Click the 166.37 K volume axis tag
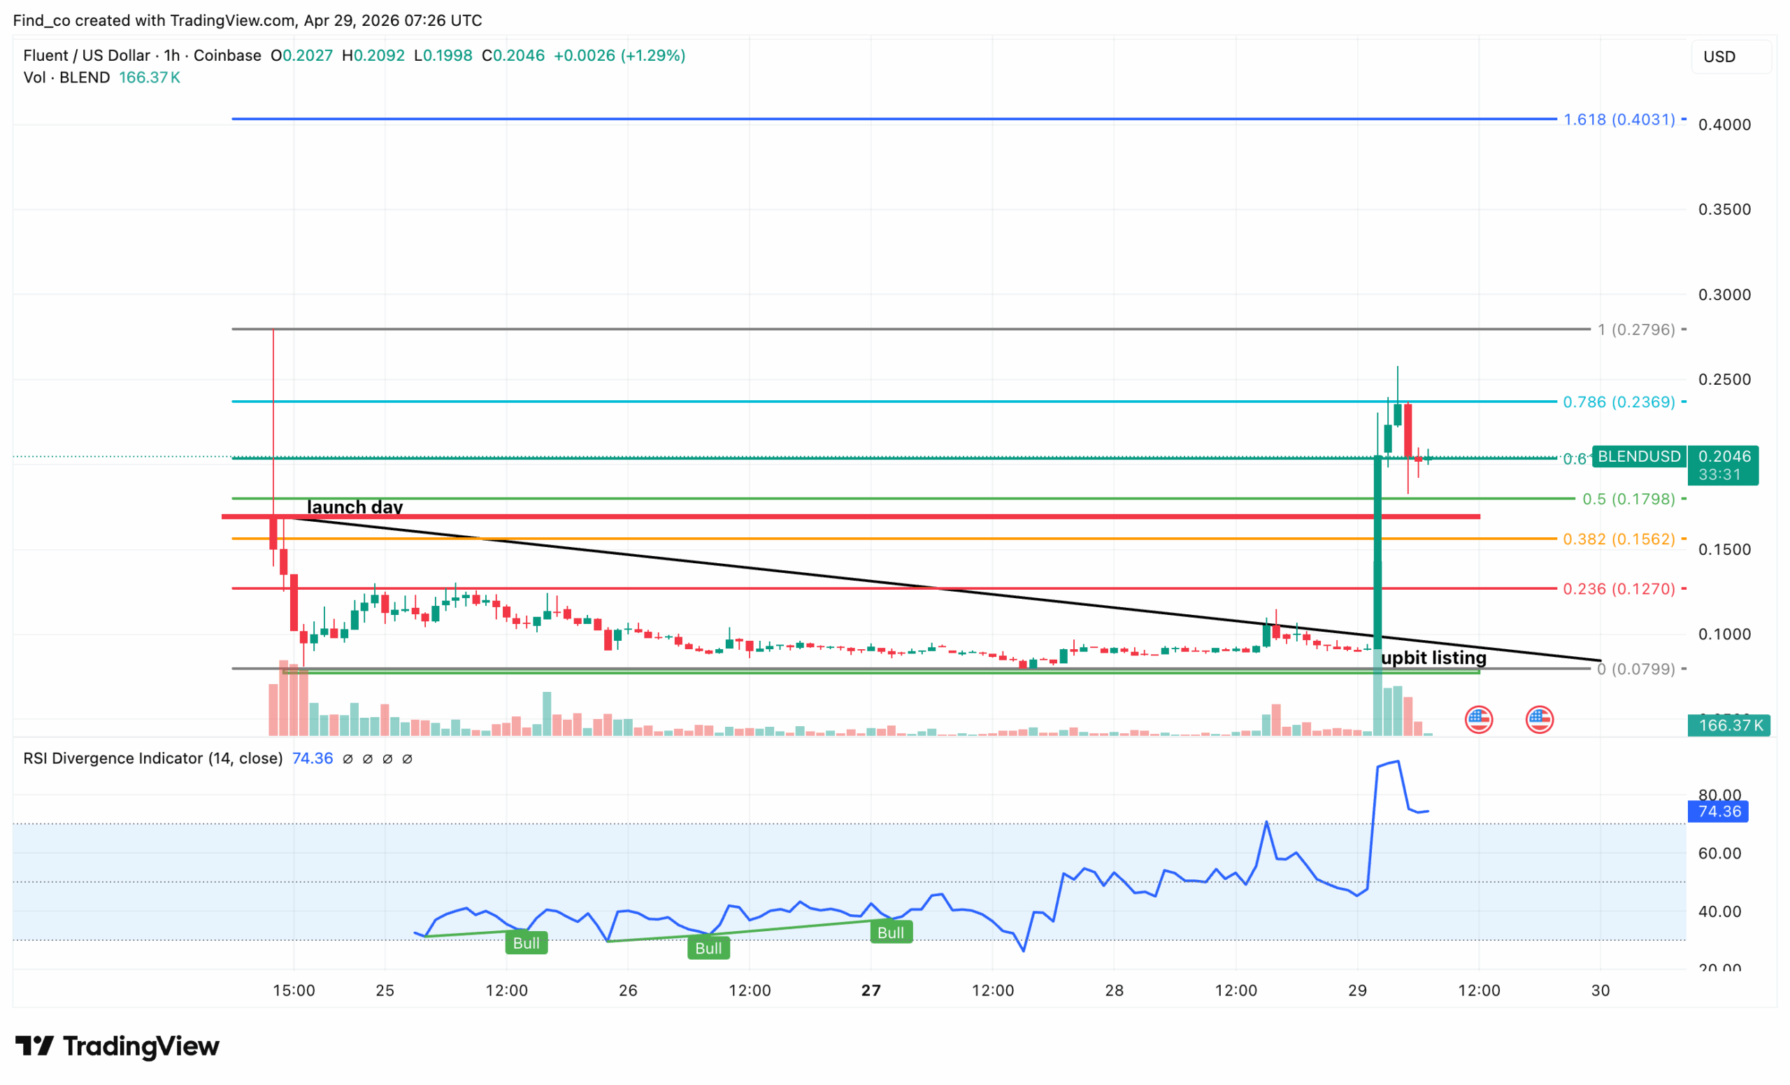Viewport: 1790px width, 1085px height. pyautogui.click(x=1729, y=725)
